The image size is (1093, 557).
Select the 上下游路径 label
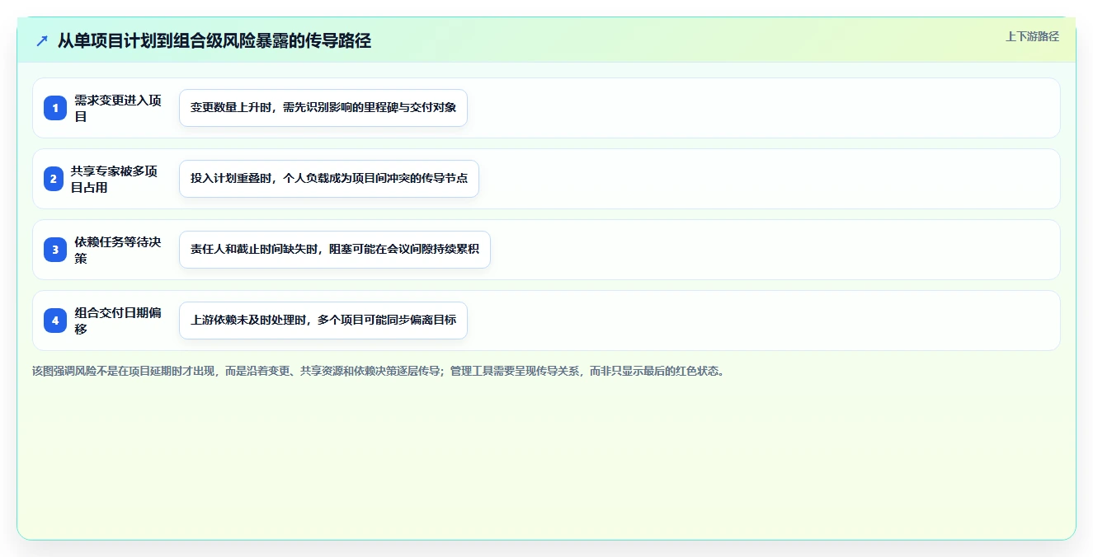point(1032,36)
